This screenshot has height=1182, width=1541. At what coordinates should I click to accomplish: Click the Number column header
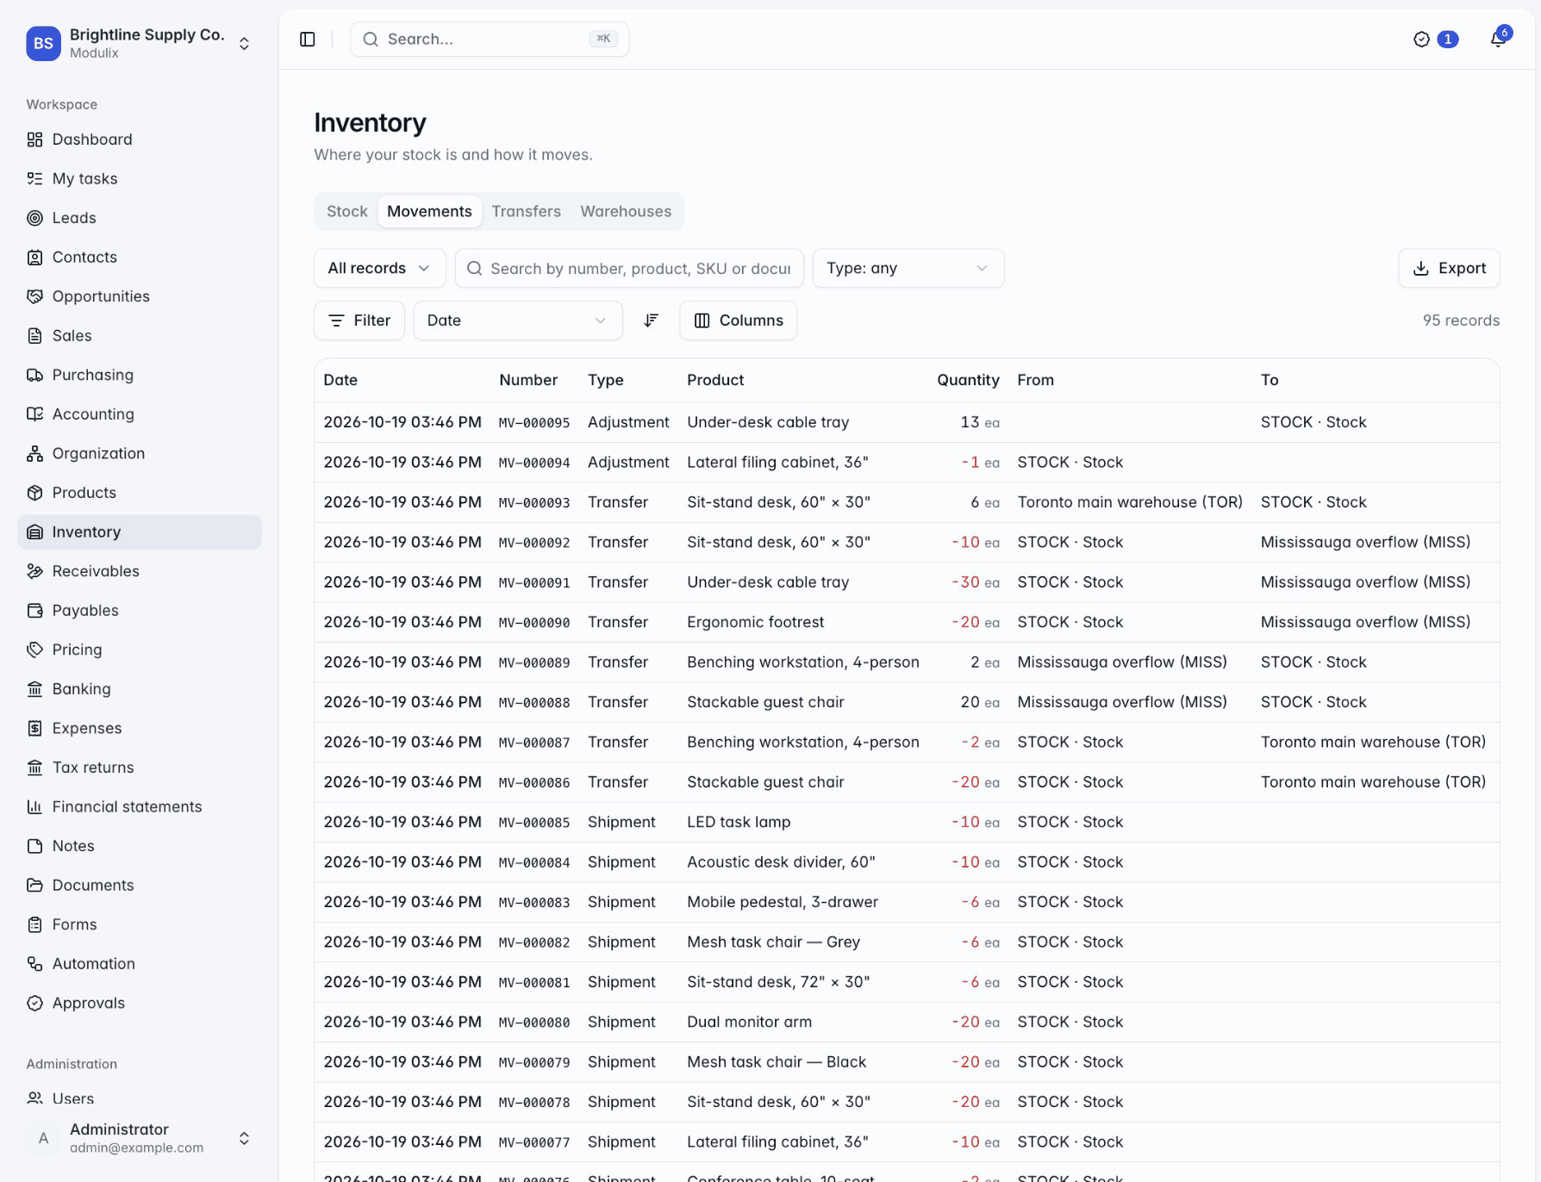point(528,380)
